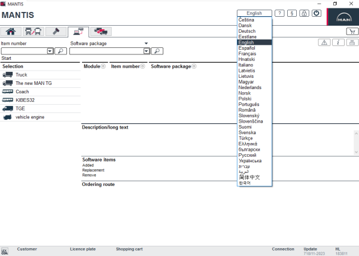359x256 pixels.
Task: Choose Ελληνικά from the language list
Action: (254, 144)
